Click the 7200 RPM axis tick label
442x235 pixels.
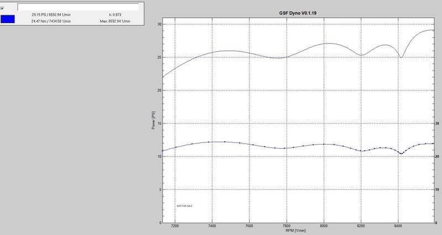tap(175, 226)
